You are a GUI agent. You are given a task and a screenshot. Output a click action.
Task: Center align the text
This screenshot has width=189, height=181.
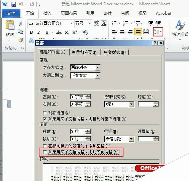122,32
